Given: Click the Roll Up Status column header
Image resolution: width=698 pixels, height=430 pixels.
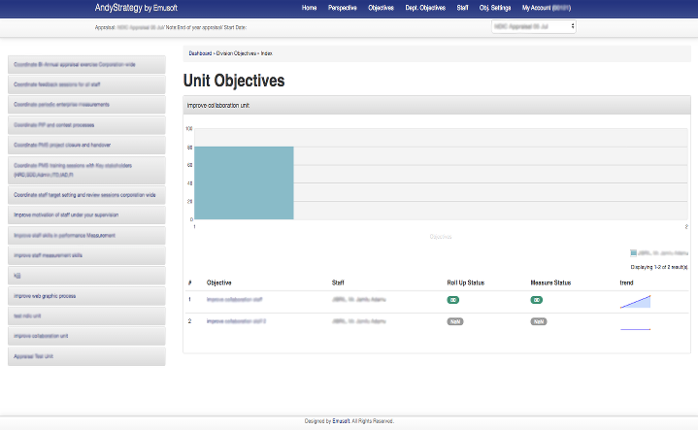Looking at the screenshot, I should tap(466, 282).
